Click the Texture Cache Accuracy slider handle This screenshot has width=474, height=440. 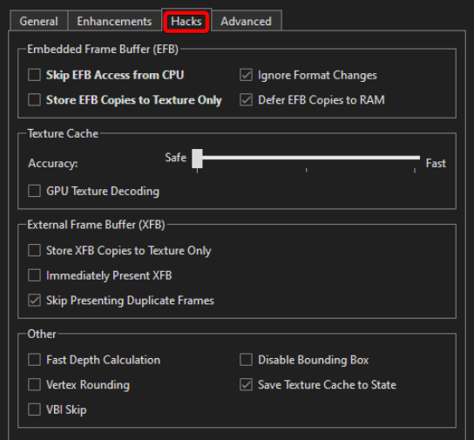tap(197, 159)
